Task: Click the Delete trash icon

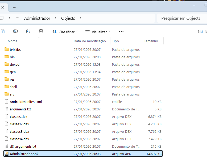Action: pos(41,31)
